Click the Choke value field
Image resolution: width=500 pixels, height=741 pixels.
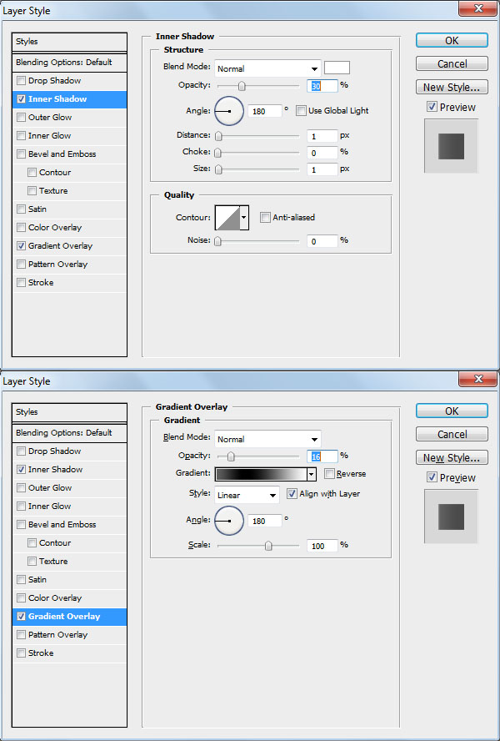322,153
